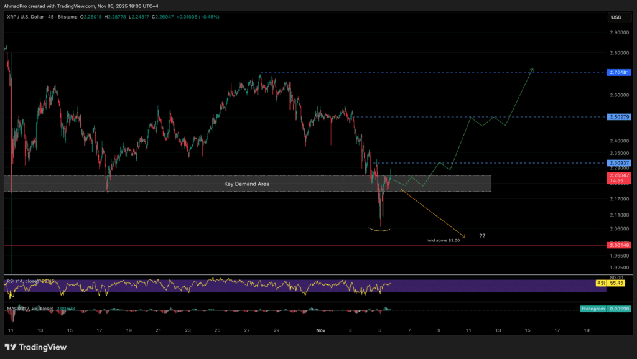Select the "hold above $2.00" text annotation
Screen dimensions: 637x359
442,240
